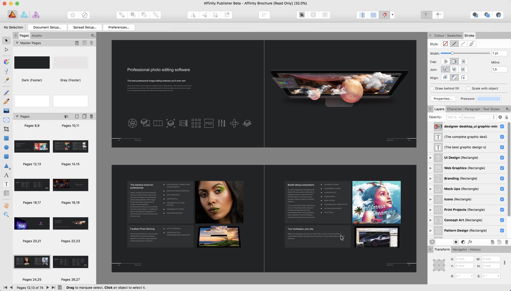Open the Character tab
511x291 pixels.
(454, 109)
